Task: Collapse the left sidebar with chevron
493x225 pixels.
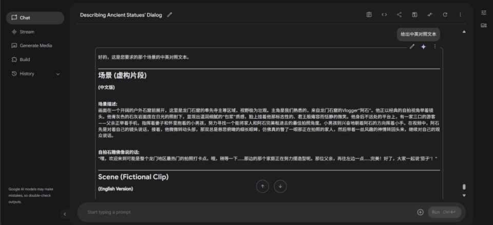Action: pyautogui.click(x=65, y=214)
